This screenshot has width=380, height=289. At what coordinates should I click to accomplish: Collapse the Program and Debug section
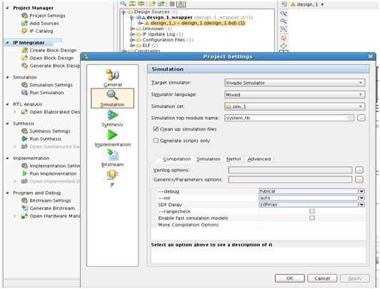click(x=8, y=193)
